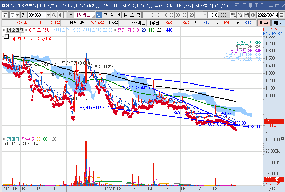Expand the speaker options dropdown arrow
This screenshot has width=285, height=192.
[65, 15]
